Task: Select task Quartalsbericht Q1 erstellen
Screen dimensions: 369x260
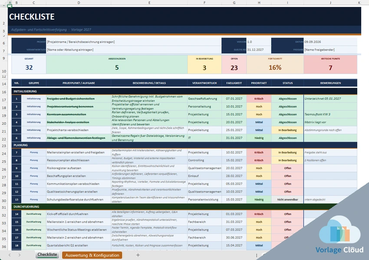Action: (79, 245)
